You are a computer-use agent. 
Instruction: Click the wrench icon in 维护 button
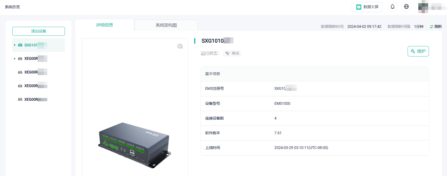pos(413,51)
